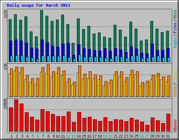The image size is (179, 140).
Task: Click day 17 on the x-axis
Action: 94,136
